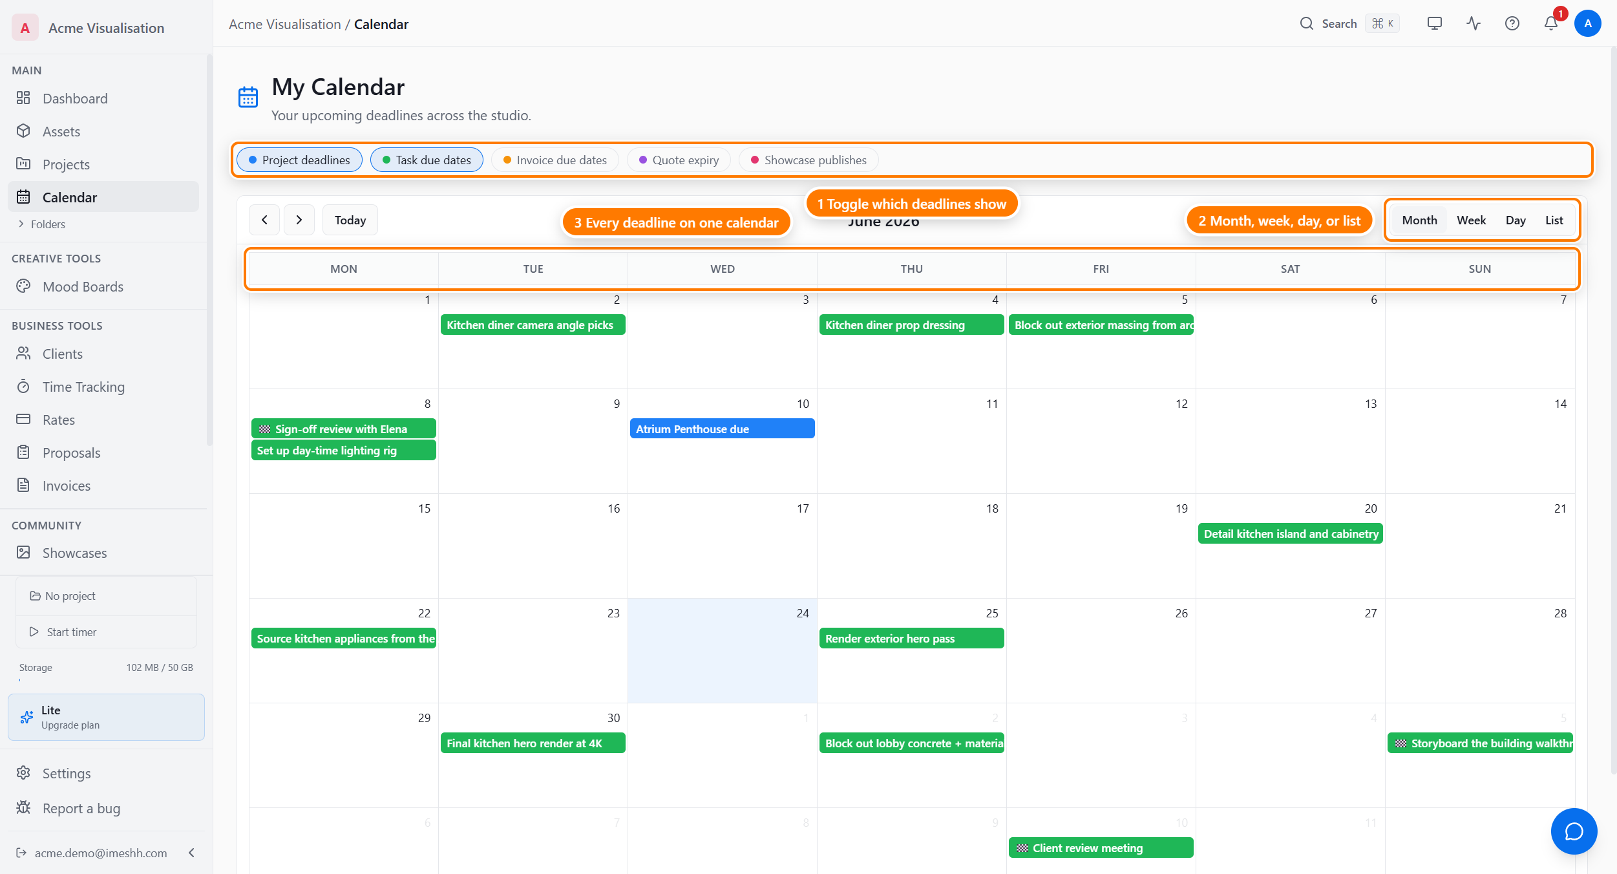Image resolution: width=1617 pixels, height=874 pixels.
Task: Switch to Week view
Action: [x=1471, y=220]
